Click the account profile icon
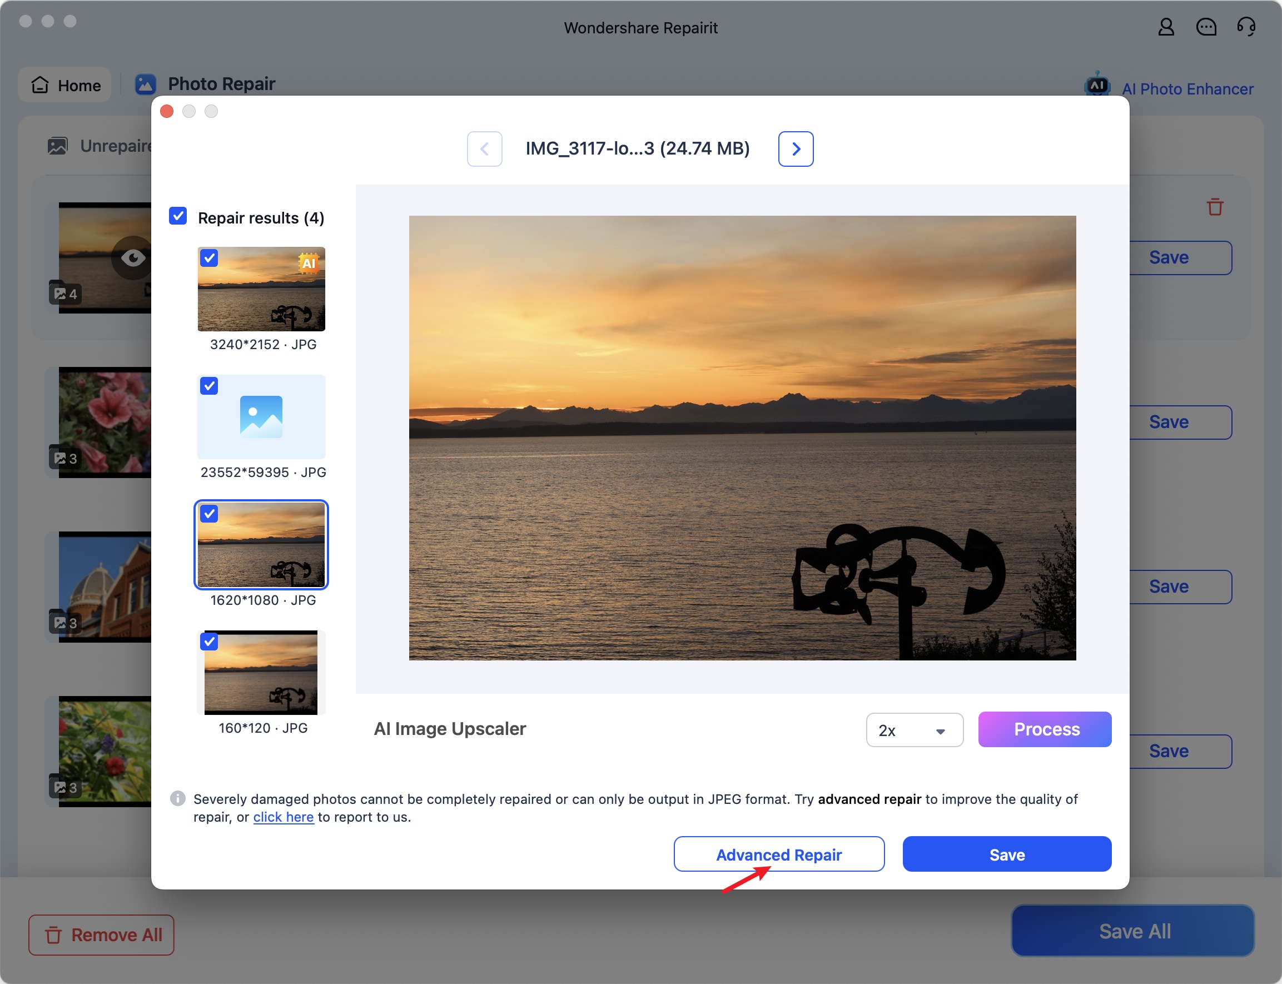The image size is (1282, 984). (x=1166, y=29)
